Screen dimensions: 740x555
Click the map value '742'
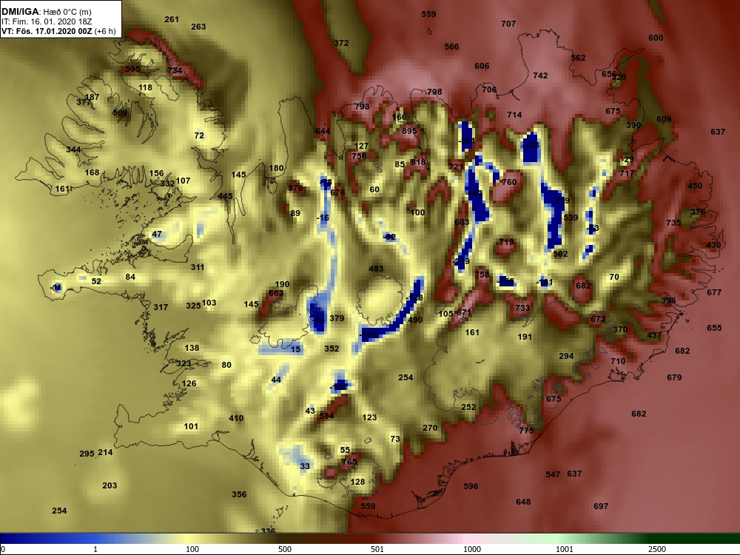540,75
